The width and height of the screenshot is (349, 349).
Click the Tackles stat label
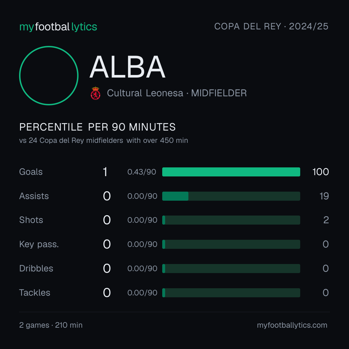(x=35, y=293)
